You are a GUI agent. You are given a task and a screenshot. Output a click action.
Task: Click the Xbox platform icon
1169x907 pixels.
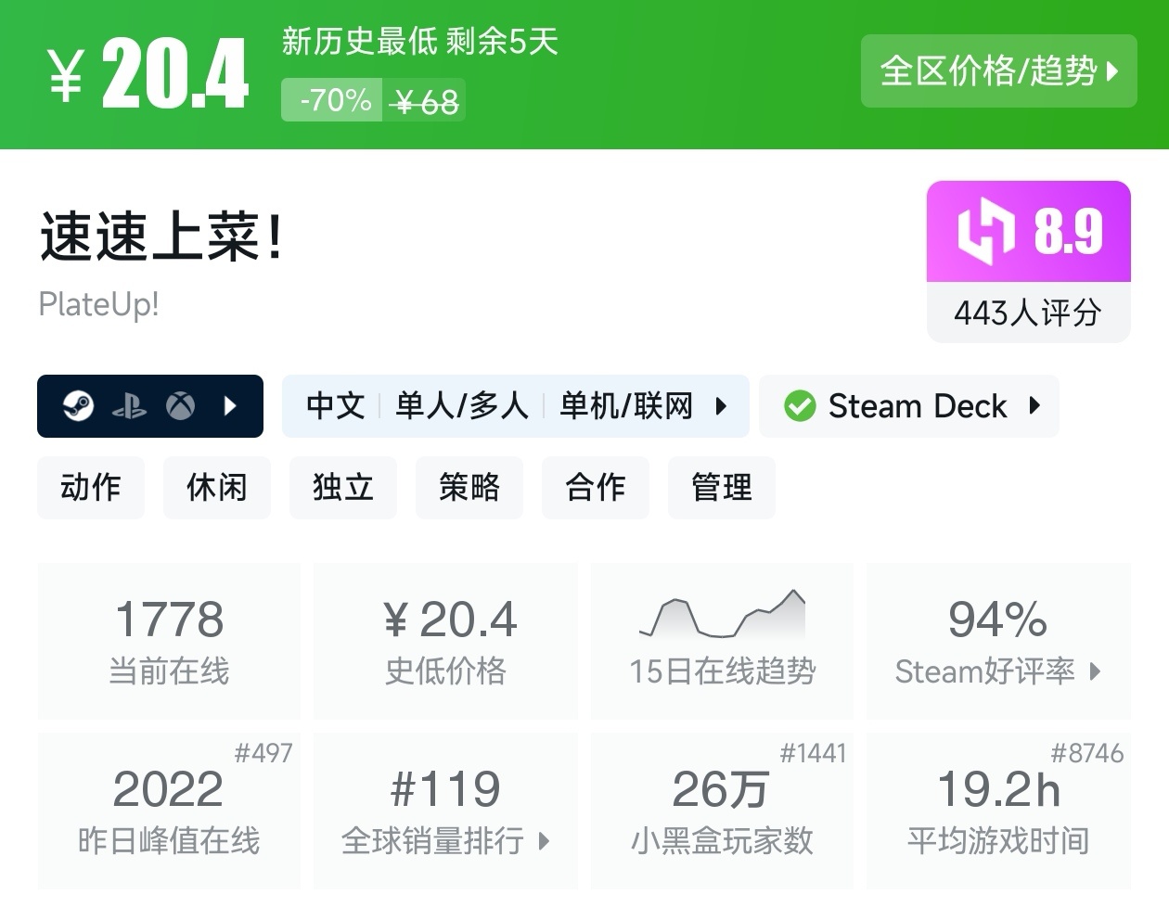(180, 406)
